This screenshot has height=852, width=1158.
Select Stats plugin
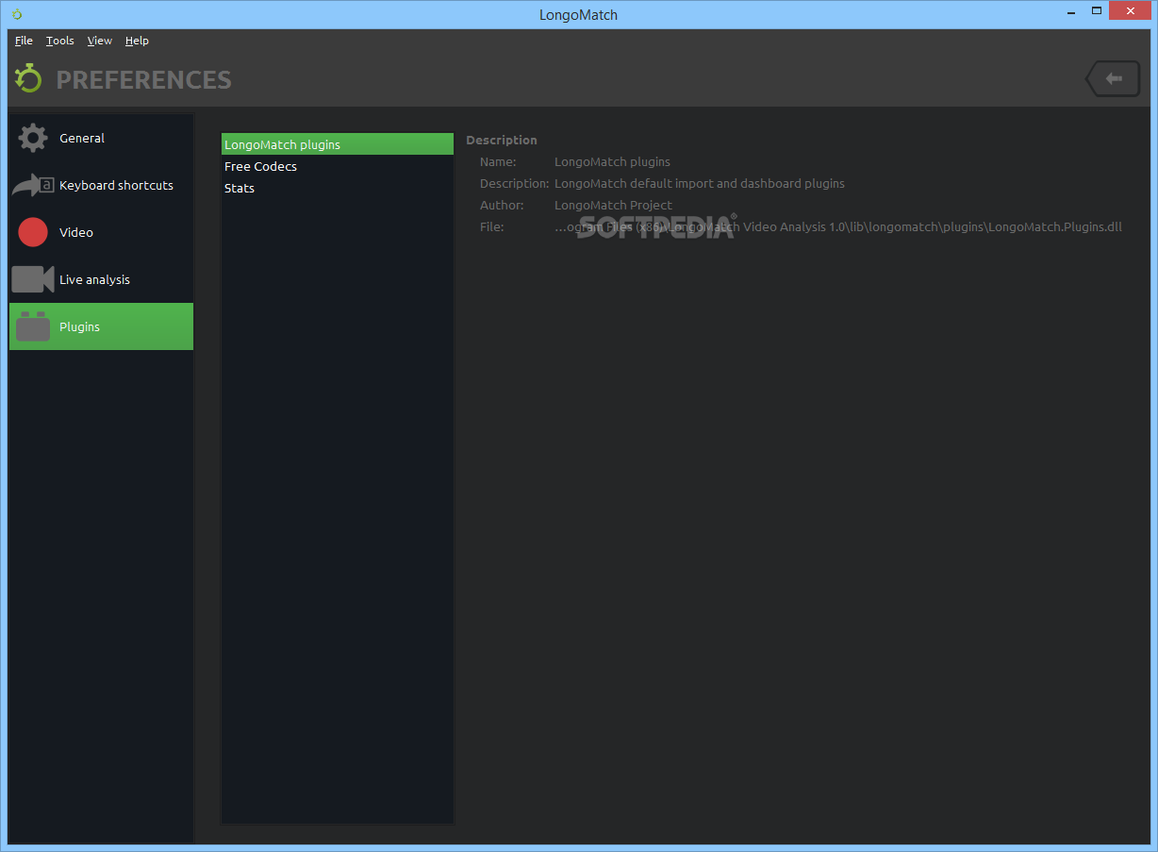338,188
